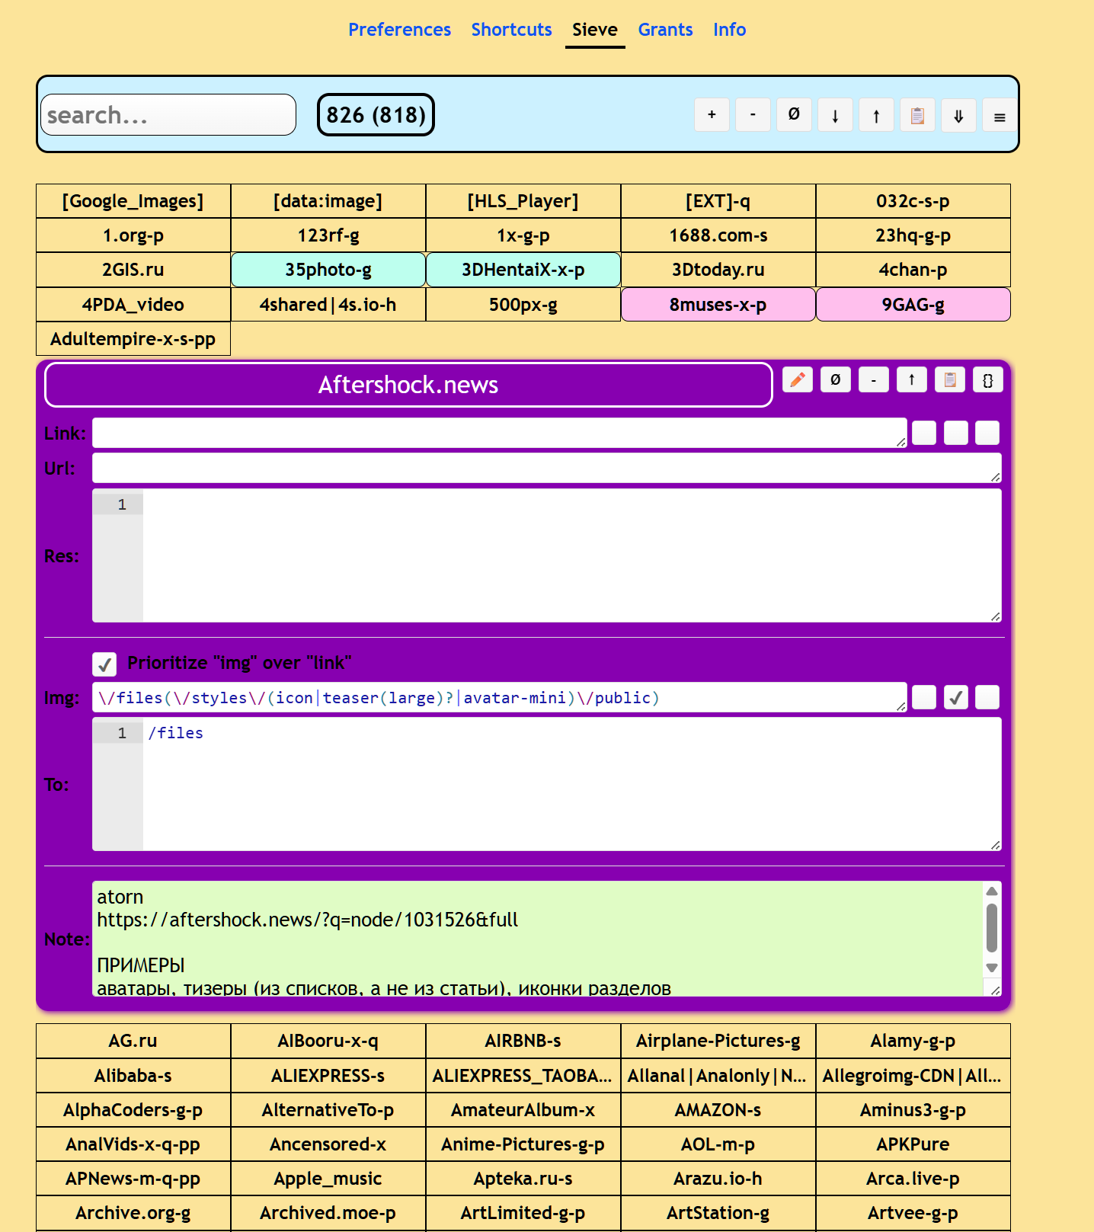
Task: Click the plus add-rule button in toolbar
Action: pos(712,115)
